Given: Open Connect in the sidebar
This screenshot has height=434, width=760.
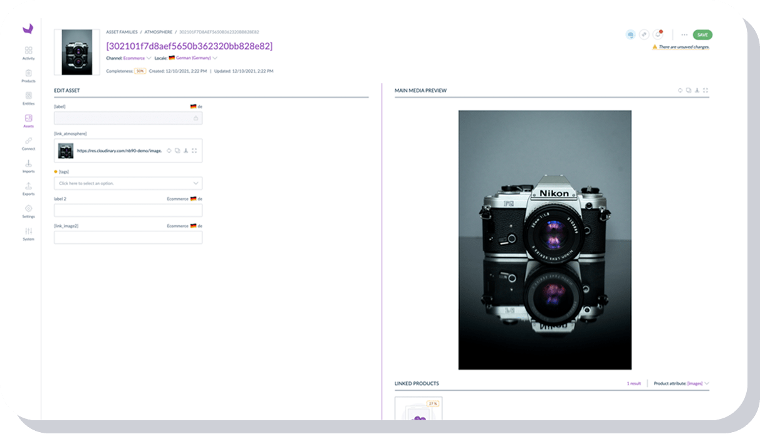Looking at the screenshot, I should point(28,143).
